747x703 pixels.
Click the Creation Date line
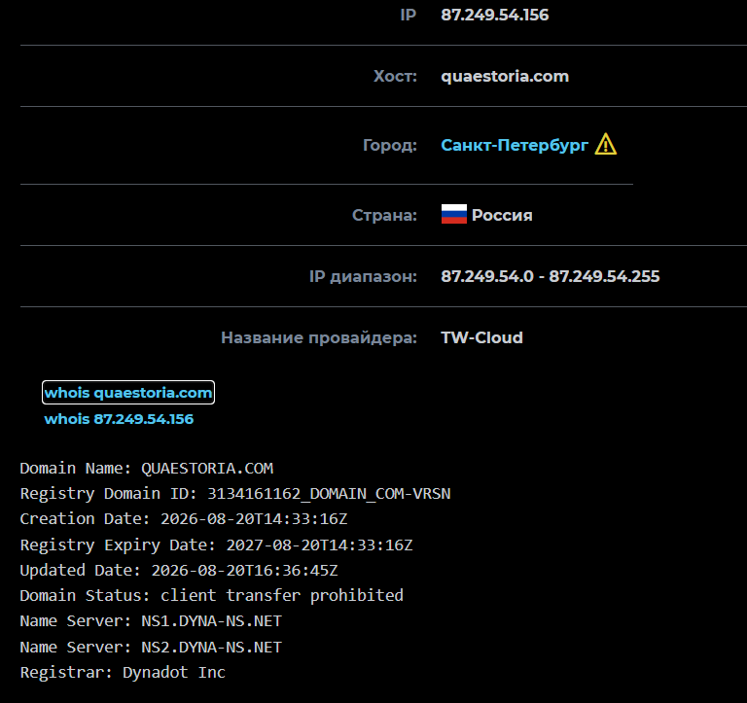(x=184, y=519)
